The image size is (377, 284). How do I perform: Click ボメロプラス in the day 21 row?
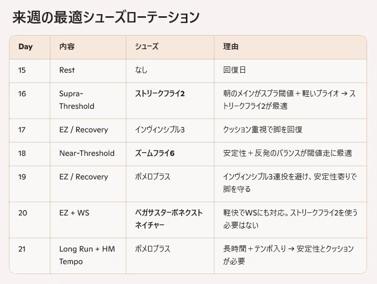(152, 249)
